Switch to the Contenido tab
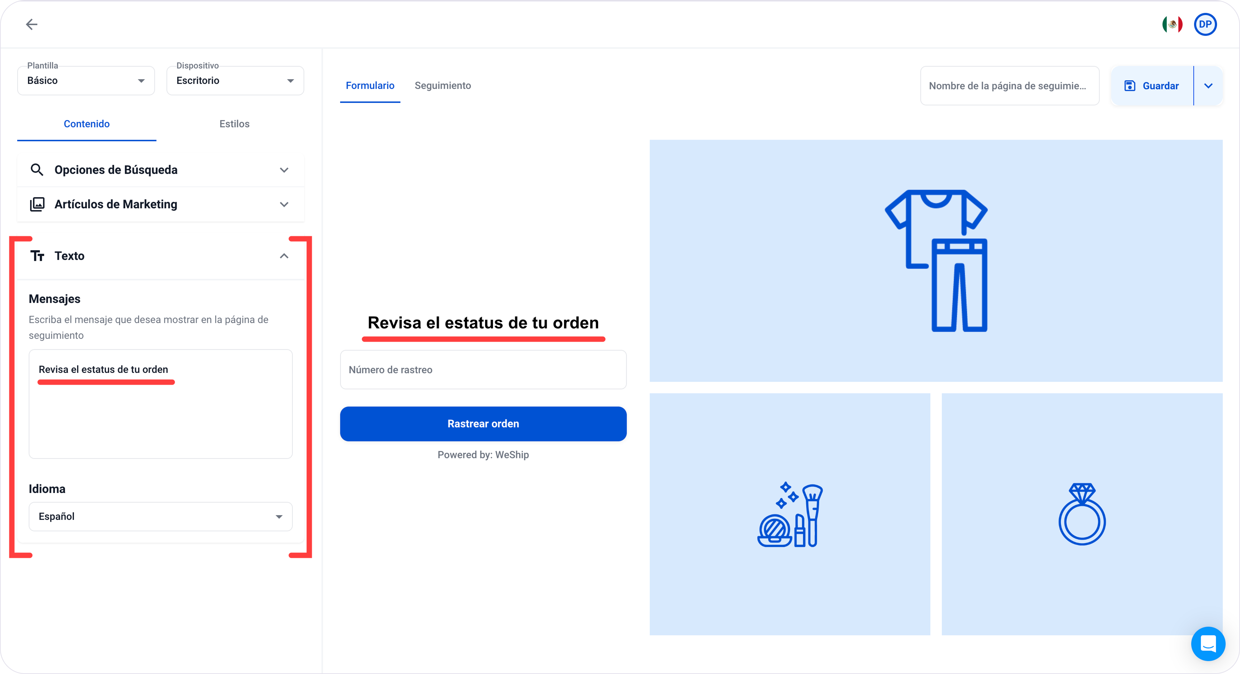 tap(86, 124)
